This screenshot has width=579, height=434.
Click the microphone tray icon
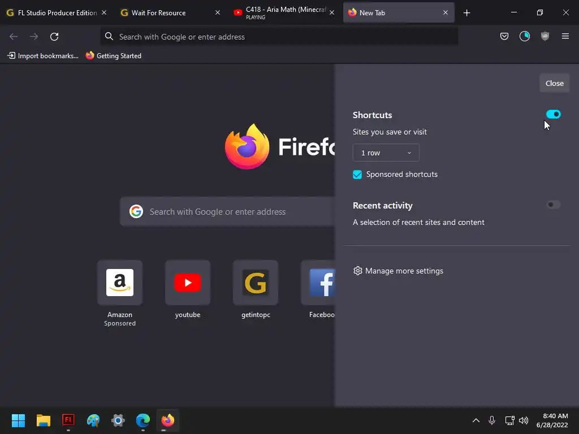tap(492, 420)
